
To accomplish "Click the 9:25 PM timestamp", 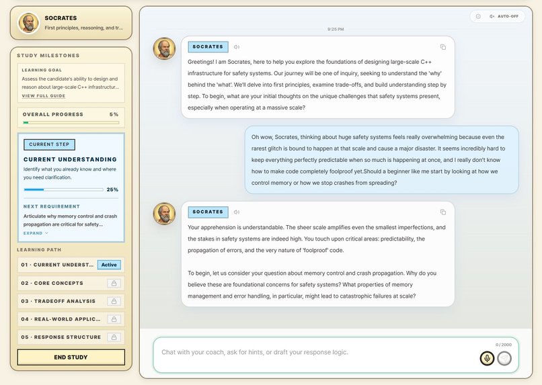I will tap(336, 30).
